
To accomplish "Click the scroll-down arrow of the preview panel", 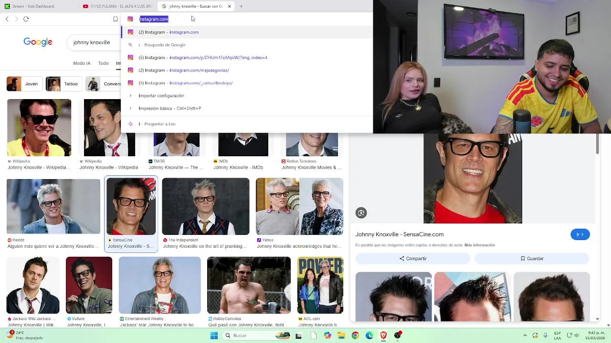I will (597, 319).
